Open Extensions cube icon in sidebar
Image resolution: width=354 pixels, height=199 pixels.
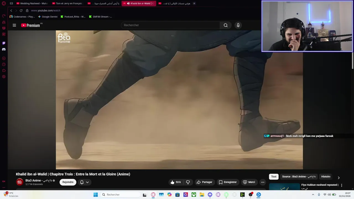click(x=4, y=70)
